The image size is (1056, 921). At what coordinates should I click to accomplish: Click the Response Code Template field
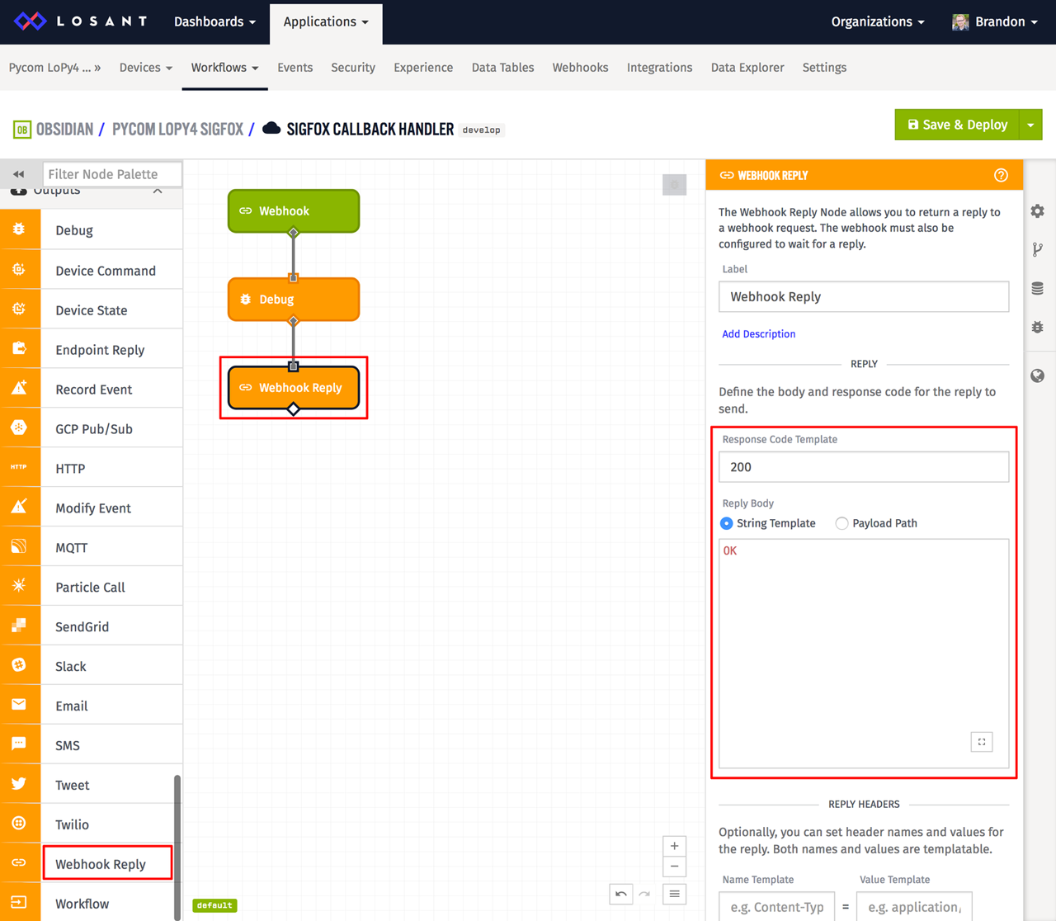point(864,467)
